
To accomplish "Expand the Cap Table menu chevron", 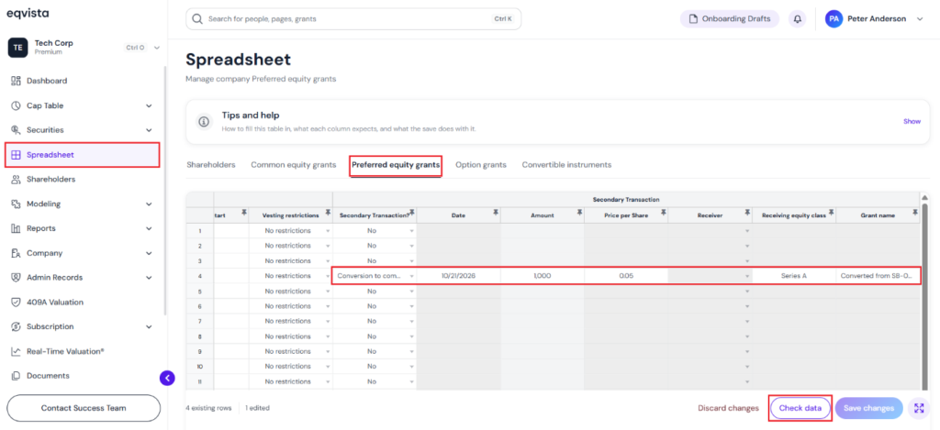I will [149, 106].
